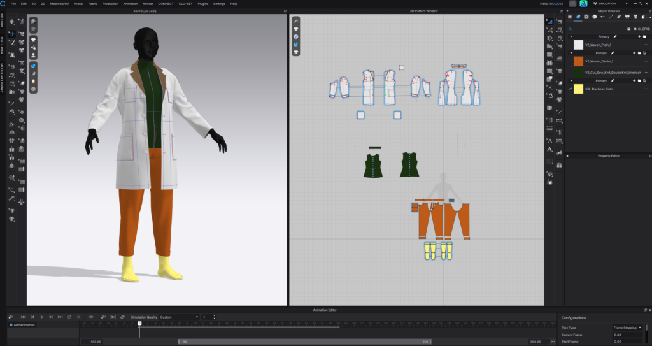Open the File menu
652x346 pixels.
(x=13, y=4)
